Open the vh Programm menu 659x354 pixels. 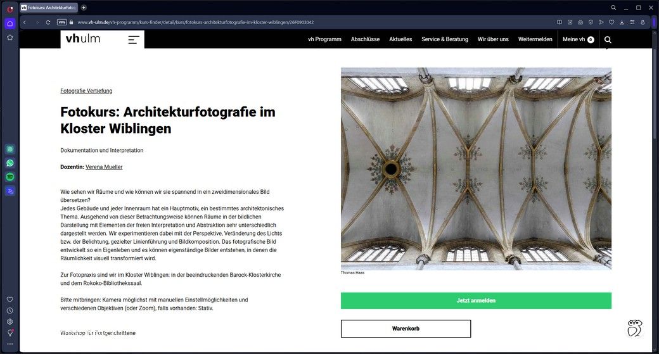[x=324, y=39]
